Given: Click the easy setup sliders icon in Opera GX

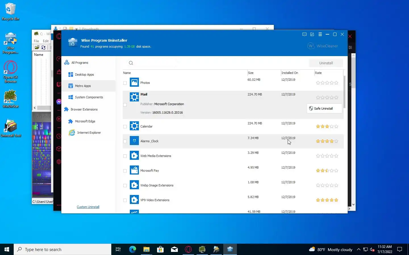Looking at the screenshot, I should (x=350, y=47).
